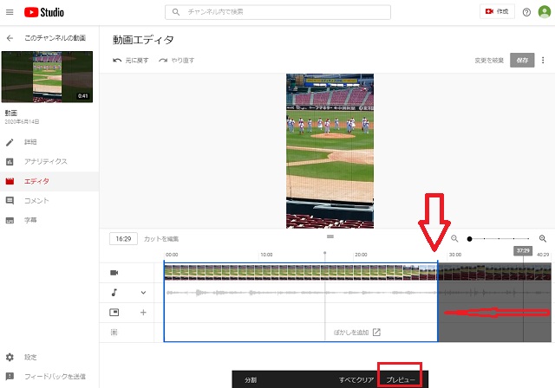Viewport: 555px width, 388px height.
Task: Click the blur track grid icon
Action: (x=114, y=333)
